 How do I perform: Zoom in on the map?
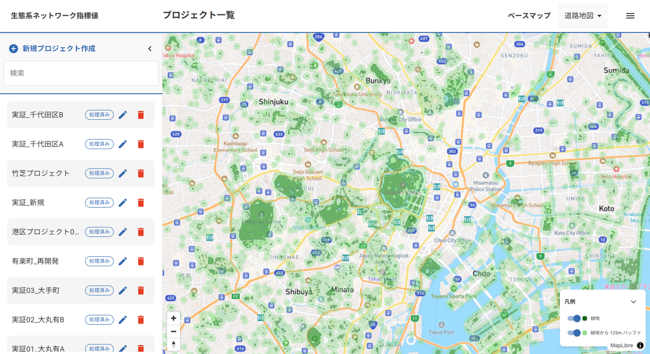click(x=174, y=318)
